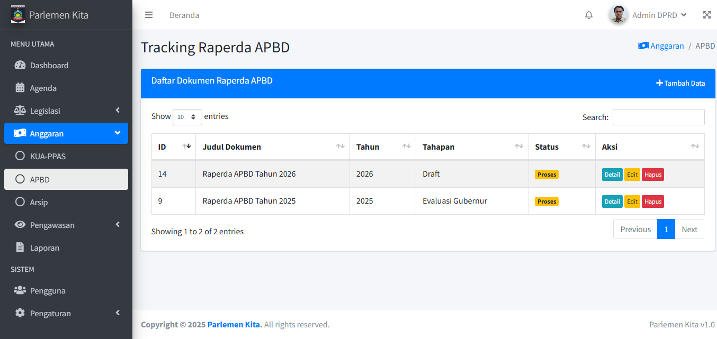The height and width of the screenshot is (339, 717).
Task: Select the Arsip submenu item
Action: (x=39, y=202)
